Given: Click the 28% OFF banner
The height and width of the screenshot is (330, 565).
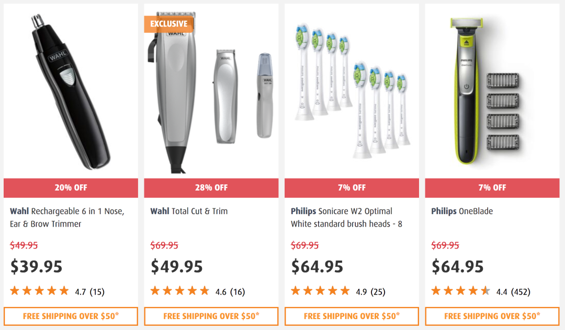Looking at the screenshot, I should 211,187.
